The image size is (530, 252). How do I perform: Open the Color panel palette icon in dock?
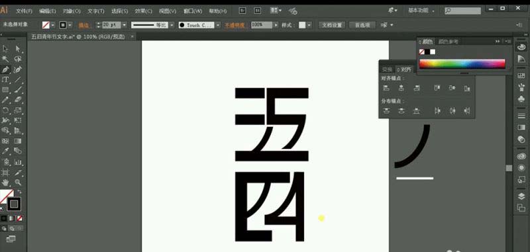521,47
